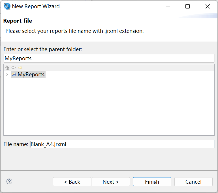Viewport: 218px width, 193px height.
Task: Cancel the New Report Wizard
Action: 193,182
